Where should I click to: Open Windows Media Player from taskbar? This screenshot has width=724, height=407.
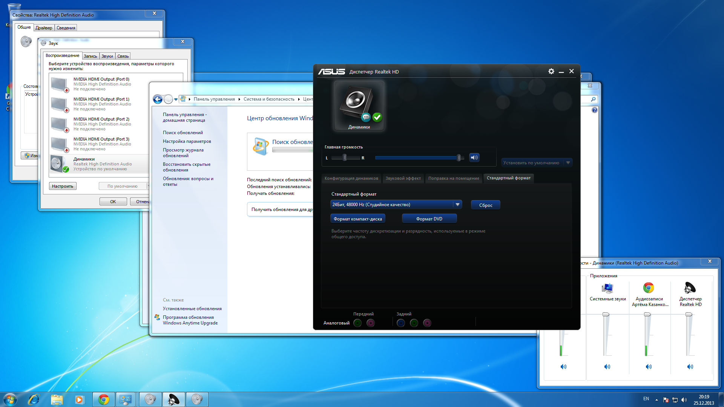pos(79,399)
